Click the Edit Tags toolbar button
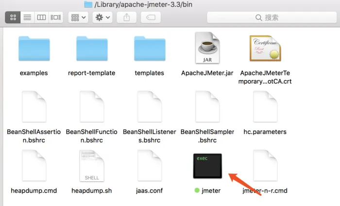Screen dimensions: 340x206 coord(151,17)
